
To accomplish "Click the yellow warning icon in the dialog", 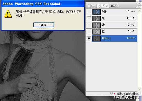I will pos(8,14).
